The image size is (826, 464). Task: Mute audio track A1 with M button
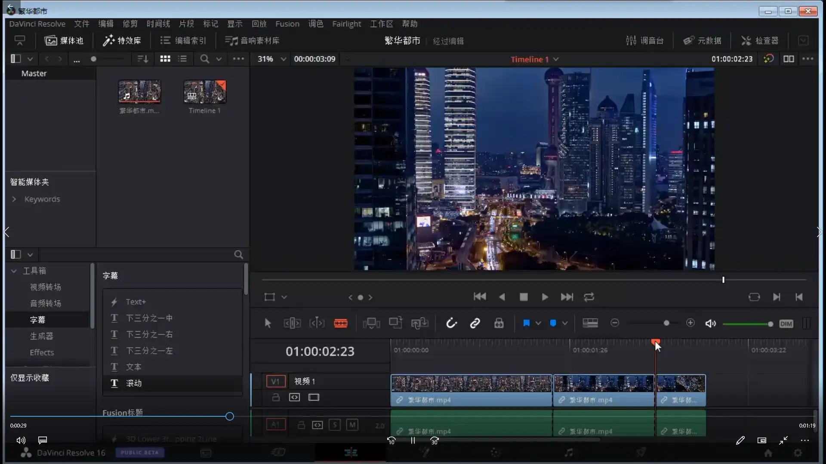[x=352, y=425]
